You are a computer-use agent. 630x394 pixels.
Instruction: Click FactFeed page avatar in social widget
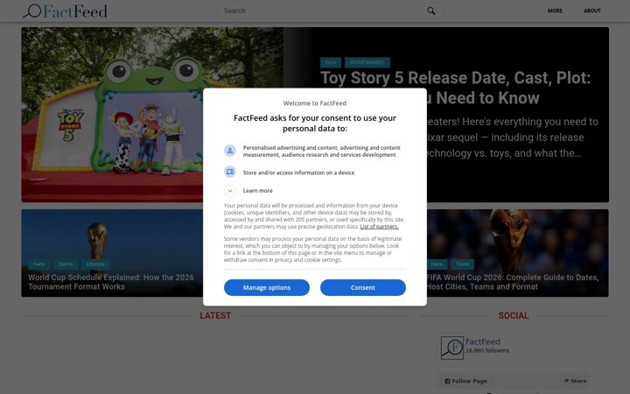(x=452, y=348)
